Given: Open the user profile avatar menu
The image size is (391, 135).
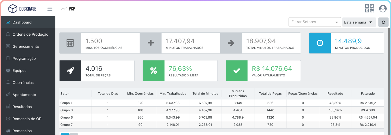Looking at the screenshot, I should pyautogui.click(x=383, y=8).
